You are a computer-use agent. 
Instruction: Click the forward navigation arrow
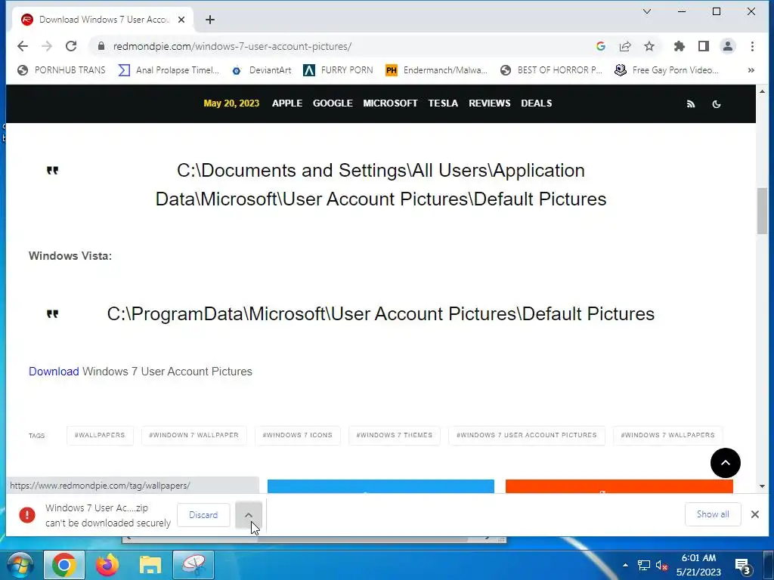coord(47,46)
